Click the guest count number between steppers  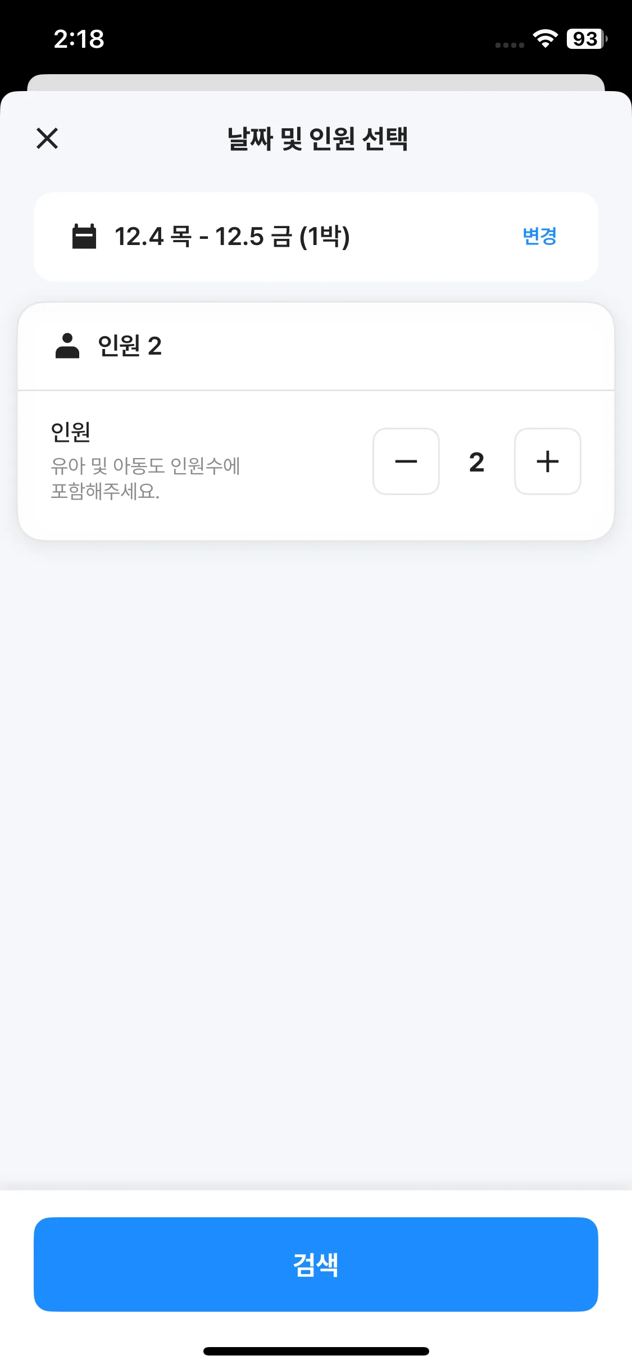tap(476, 462)
